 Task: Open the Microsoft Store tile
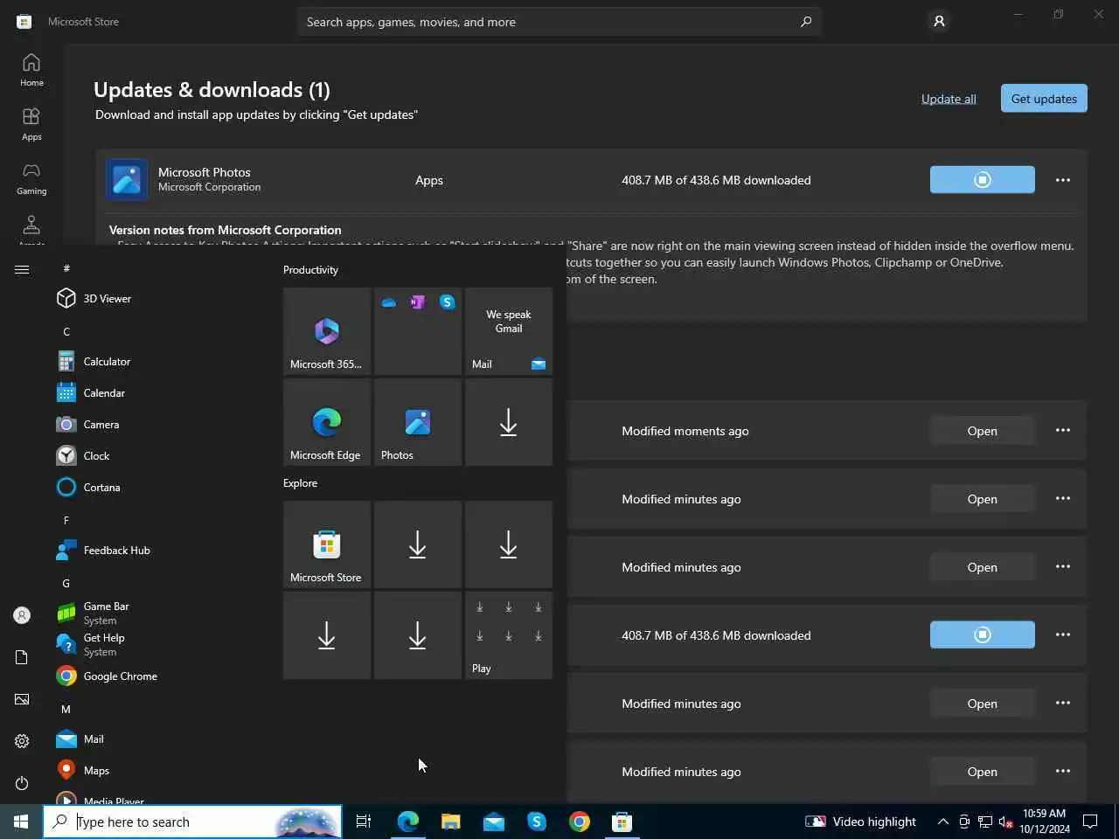[x=327, y=544]
